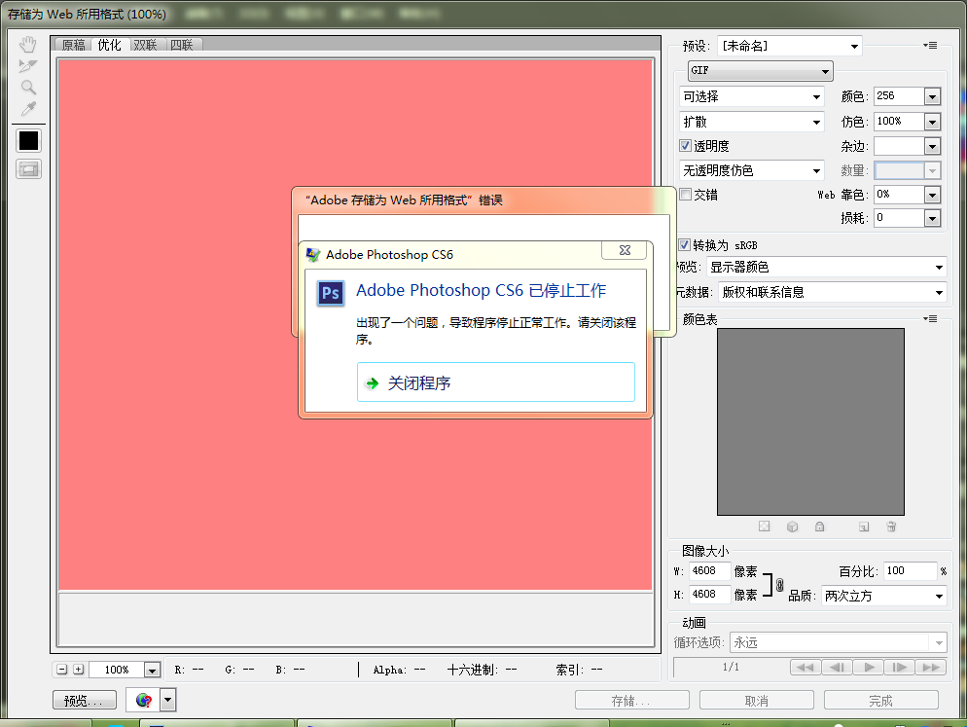This screenshot has height=727, width=967.
Task: Open the 永远 loop options dropdown
Action: tap(839, 642)
